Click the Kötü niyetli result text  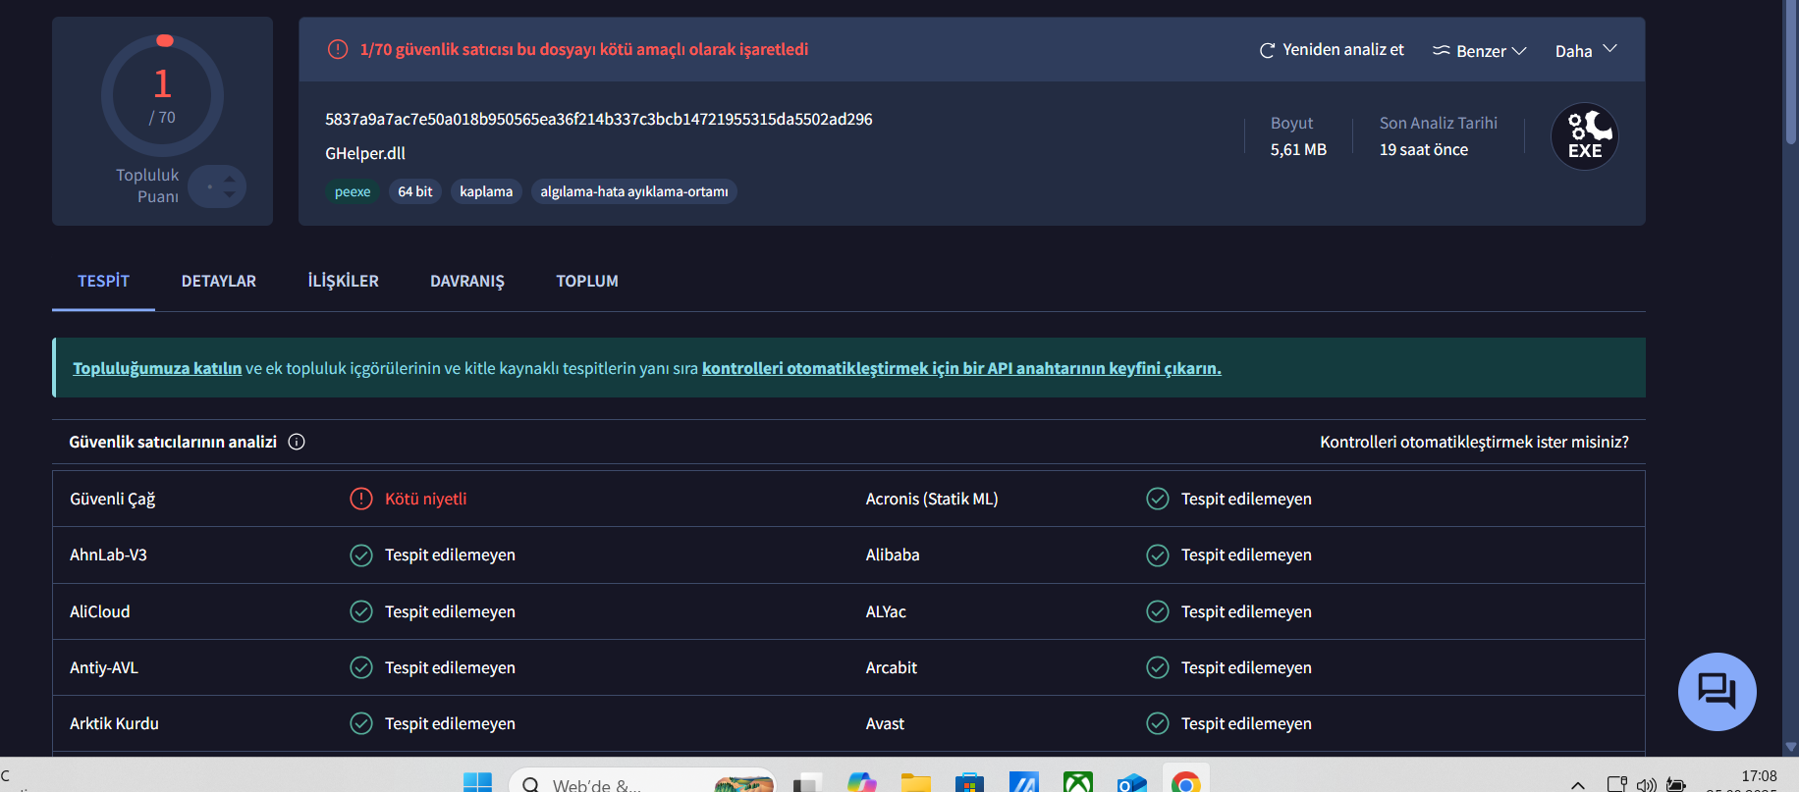425,499
